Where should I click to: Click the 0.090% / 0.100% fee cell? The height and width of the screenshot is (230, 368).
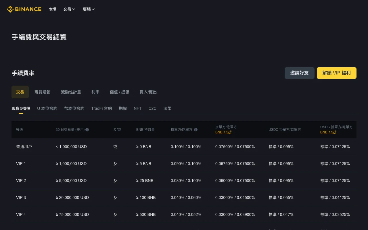pos(186,164)
